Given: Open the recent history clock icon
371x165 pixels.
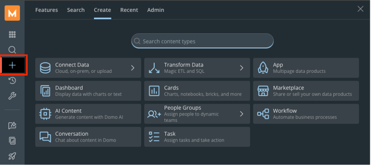Looking at the screenshot, I should 12,81.
